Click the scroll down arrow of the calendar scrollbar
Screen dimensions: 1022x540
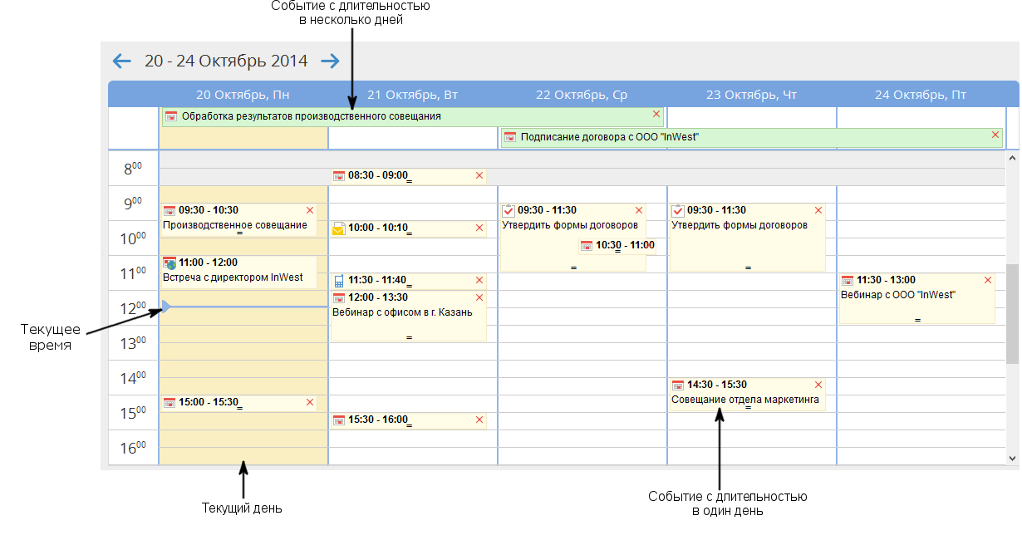(x=1012, y=458)
